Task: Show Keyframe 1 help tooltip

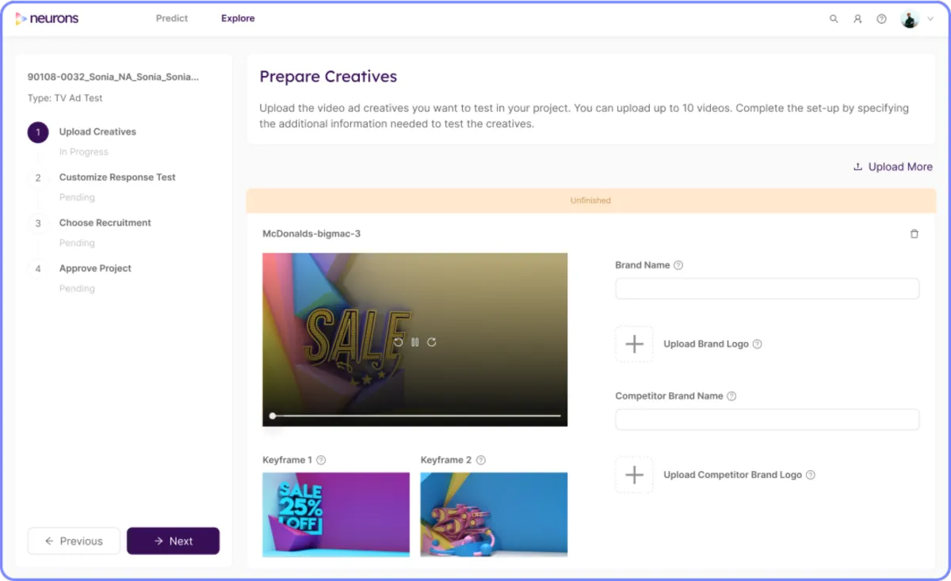Action: [x=321, y=460]
